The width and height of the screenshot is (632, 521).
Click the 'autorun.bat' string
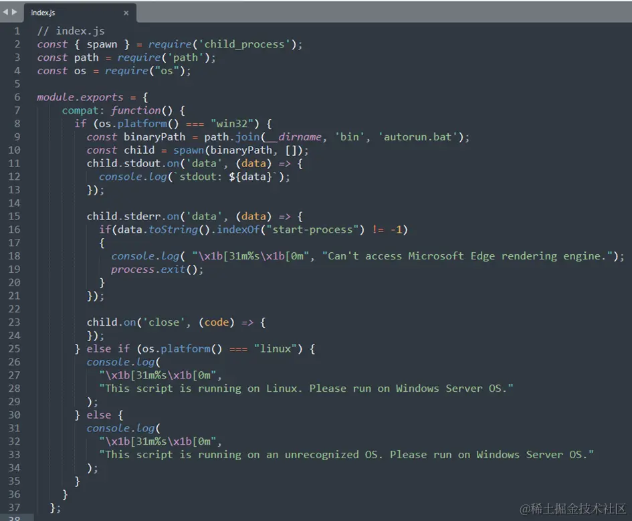(x=417, y=137)
